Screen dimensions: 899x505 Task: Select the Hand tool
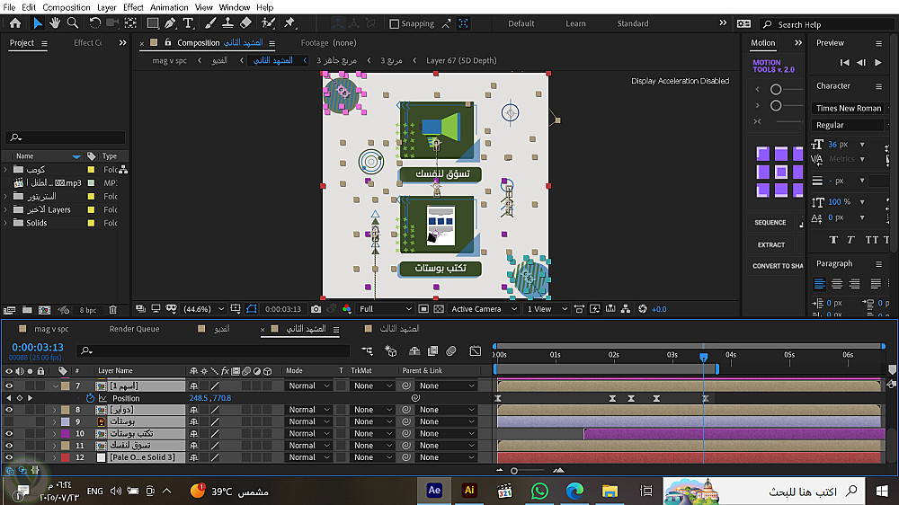point(56,23)
